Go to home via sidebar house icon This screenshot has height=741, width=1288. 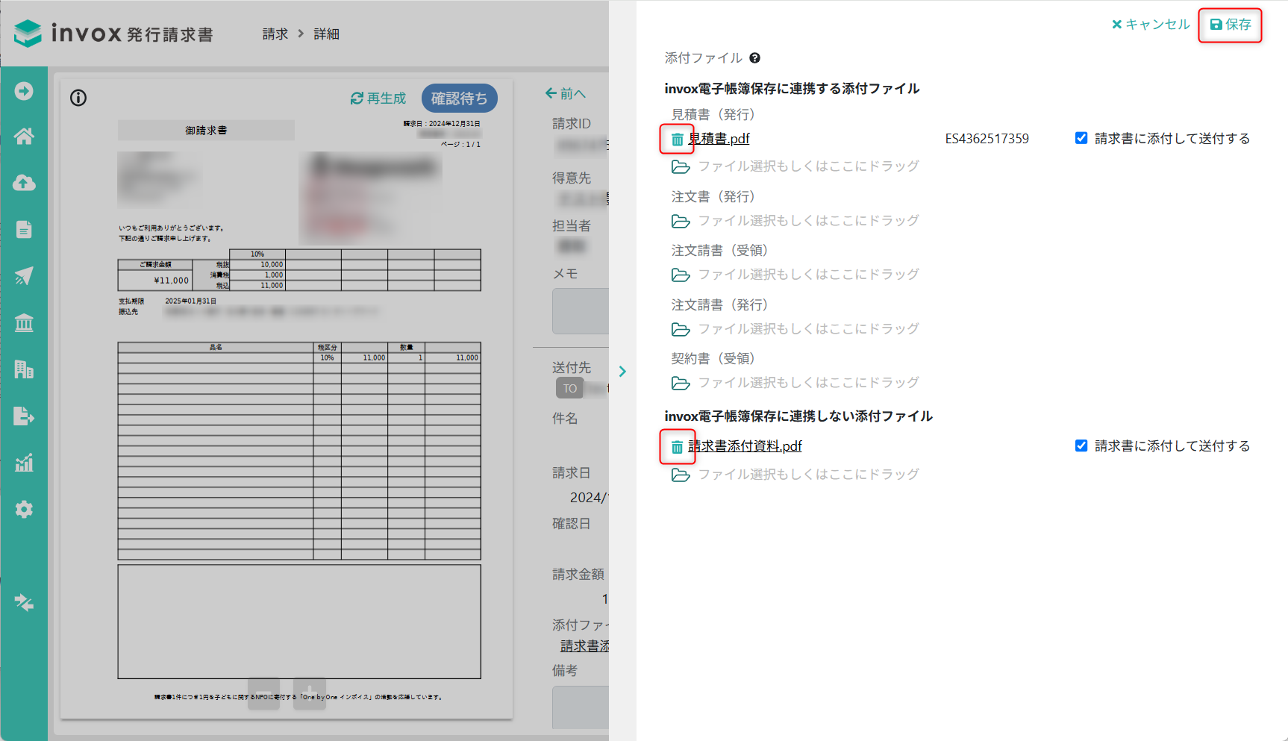pyautogui.click(x=24, y=137)
